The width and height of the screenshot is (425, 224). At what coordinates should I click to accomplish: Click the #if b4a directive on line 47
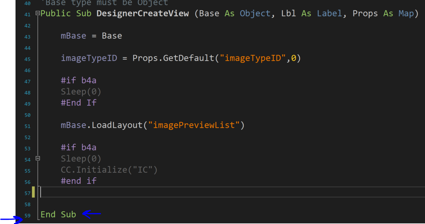pos(78,80)
